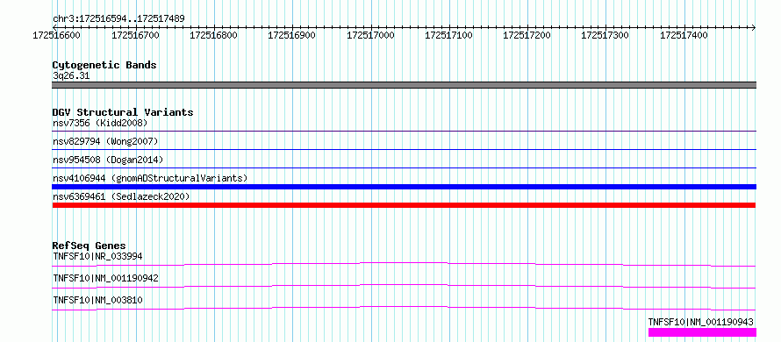Click ruler position 172516800
The height and width of the screenshot is (342, 781).
click(214, 35)
